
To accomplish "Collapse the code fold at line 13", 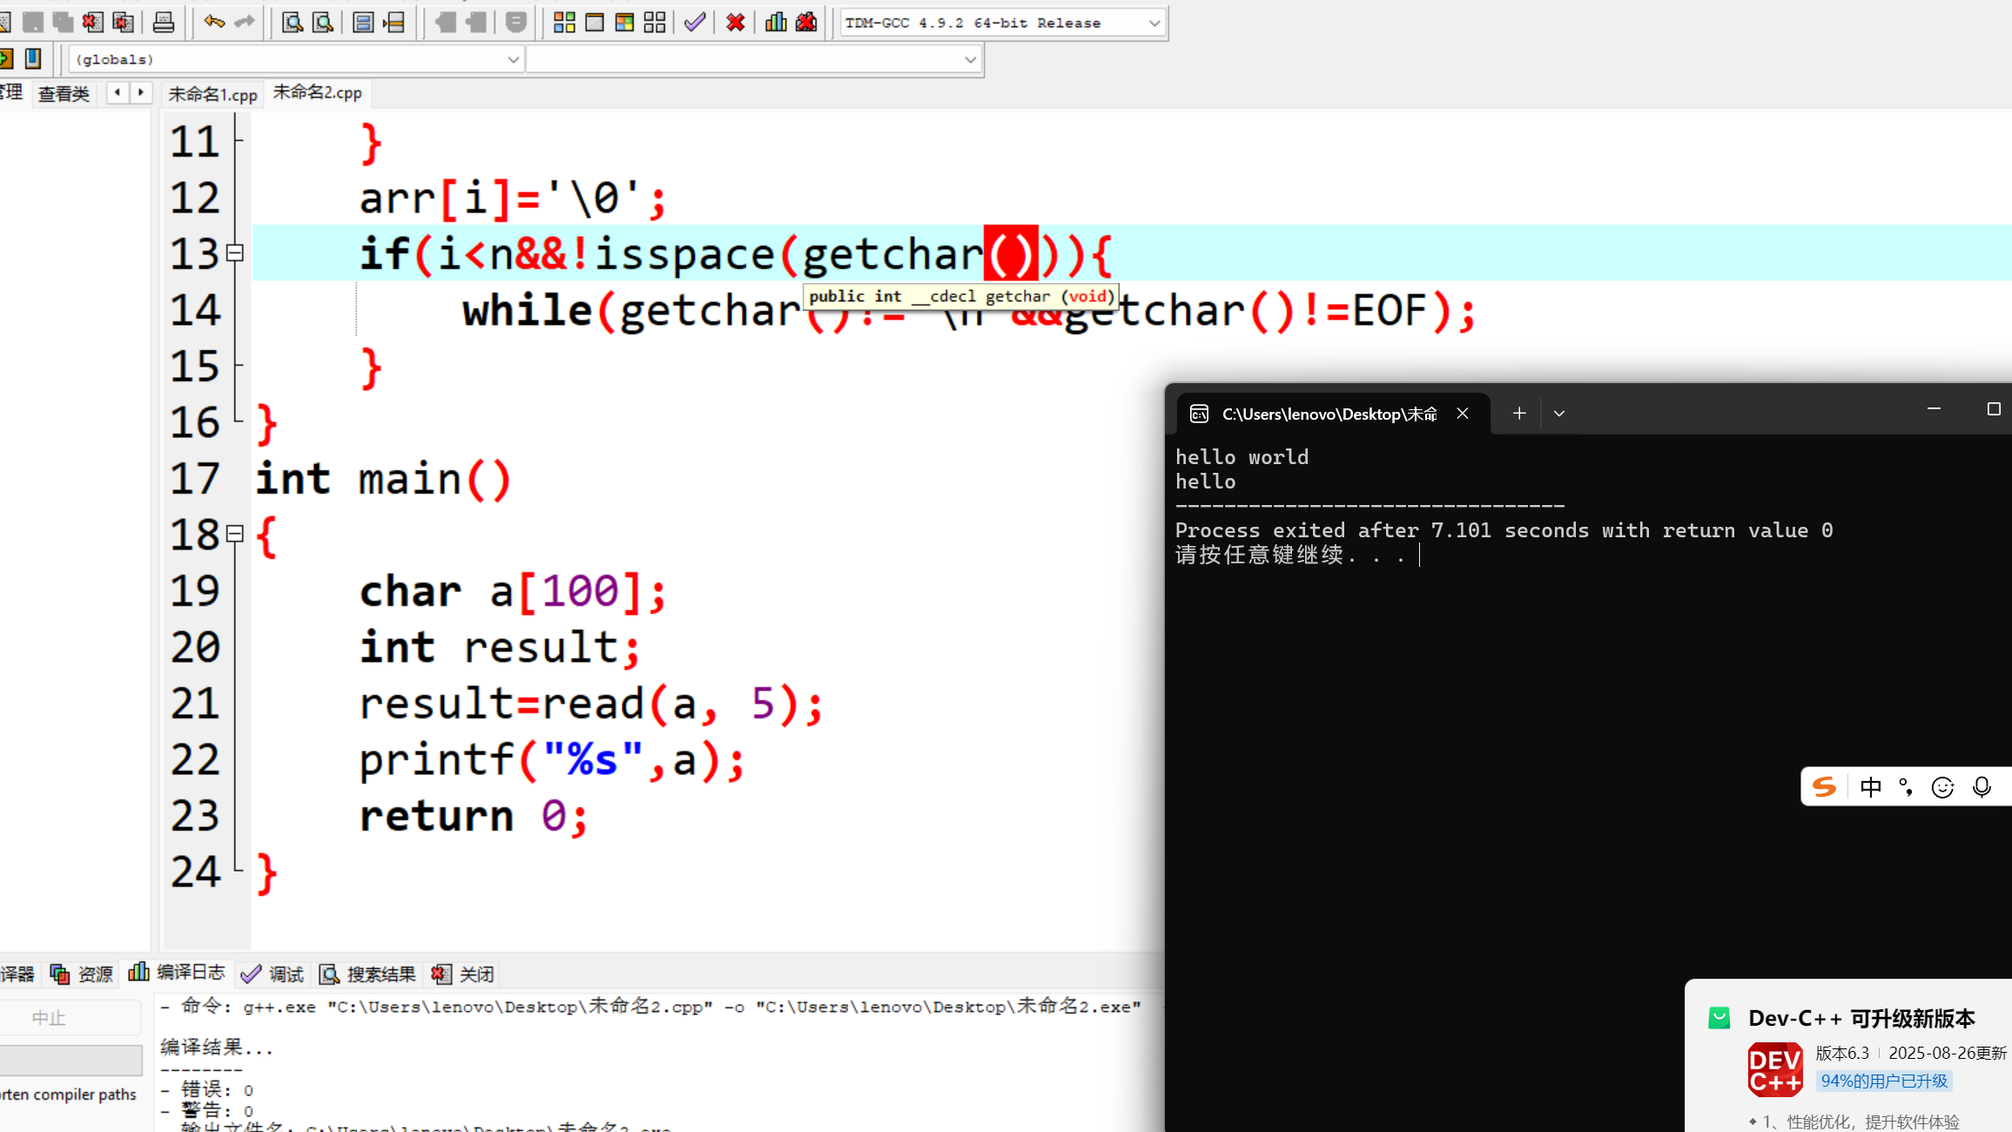I will [x=235, y=253].
